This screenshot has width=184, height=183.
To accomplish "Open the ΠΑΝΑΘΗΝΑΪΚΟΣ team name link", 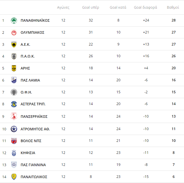I will [35, 20].
